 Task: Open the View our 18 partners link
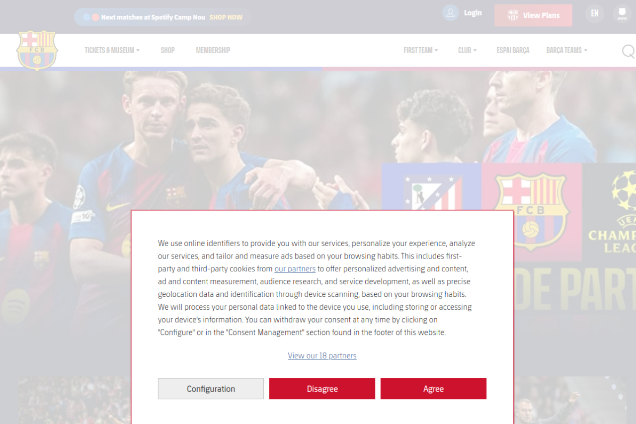point(322,356)
